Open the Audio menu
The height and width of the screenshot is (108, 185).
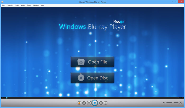pos(23,6)
